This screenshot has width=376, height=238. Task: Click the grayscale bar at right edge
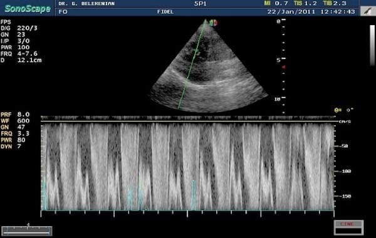coord(372,45)
